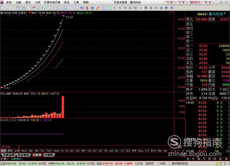Click the back arrow toolbar icon
Screen dimensions: 230x166
click(x=2, y=8)
